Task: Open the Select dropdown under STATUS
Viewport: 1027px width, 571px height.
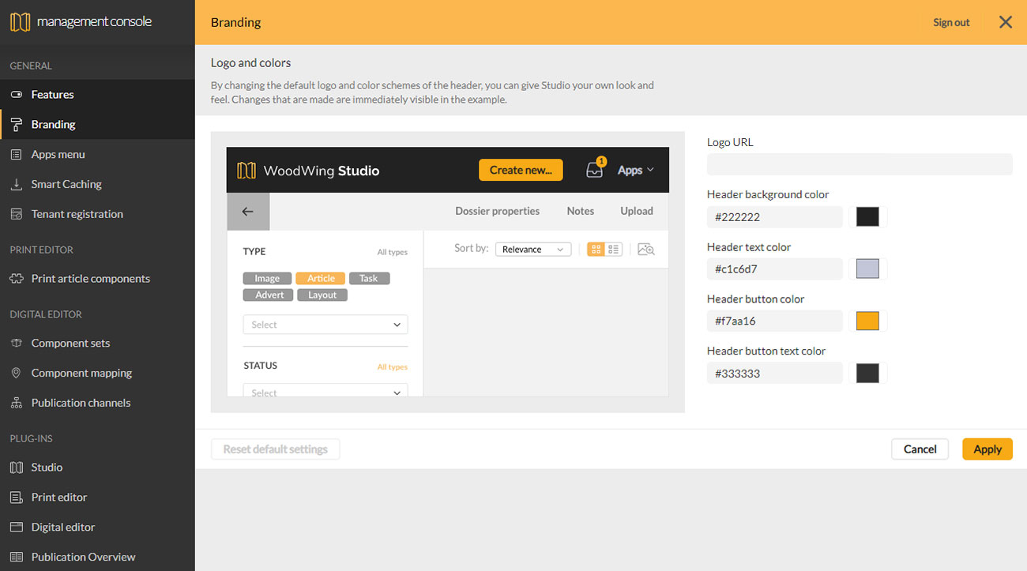Action: point(325,392)
